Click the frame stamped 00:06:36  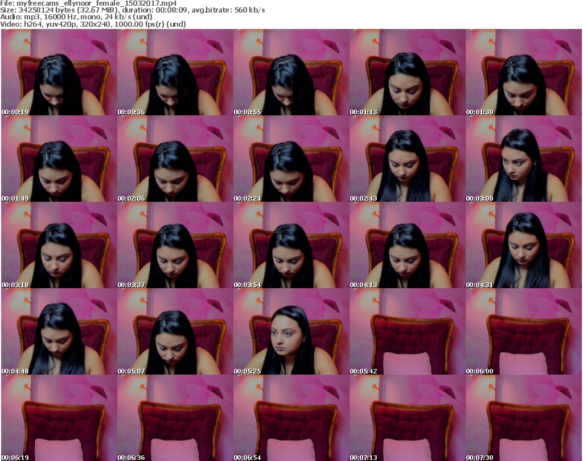175,418
